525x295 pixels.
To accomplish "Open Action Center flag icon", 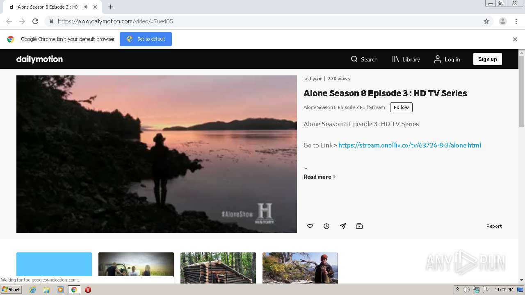I will (486, 290).
